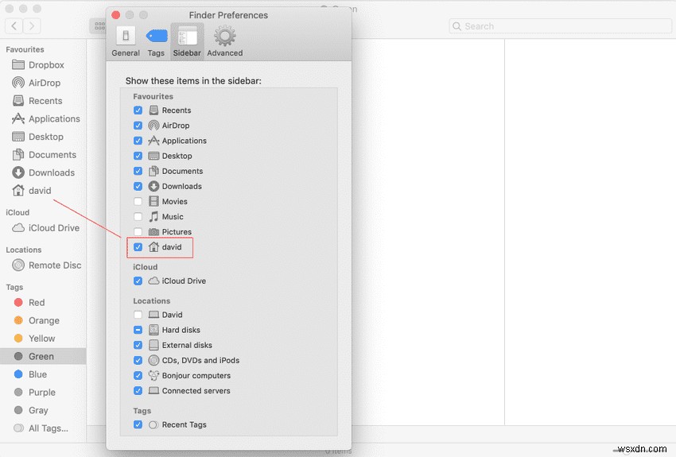Click the Bonjour computers network icon
Image resolution: width=676 pixels, height=457 pixels.
pos(153,376)
